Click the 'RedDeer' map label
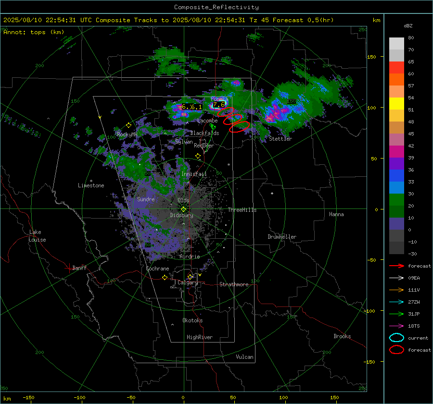 point(204,146)
